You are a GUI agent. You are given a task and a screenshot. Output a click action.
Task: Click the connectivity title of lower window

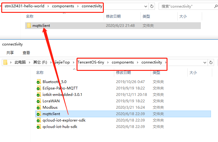[12, 44]
